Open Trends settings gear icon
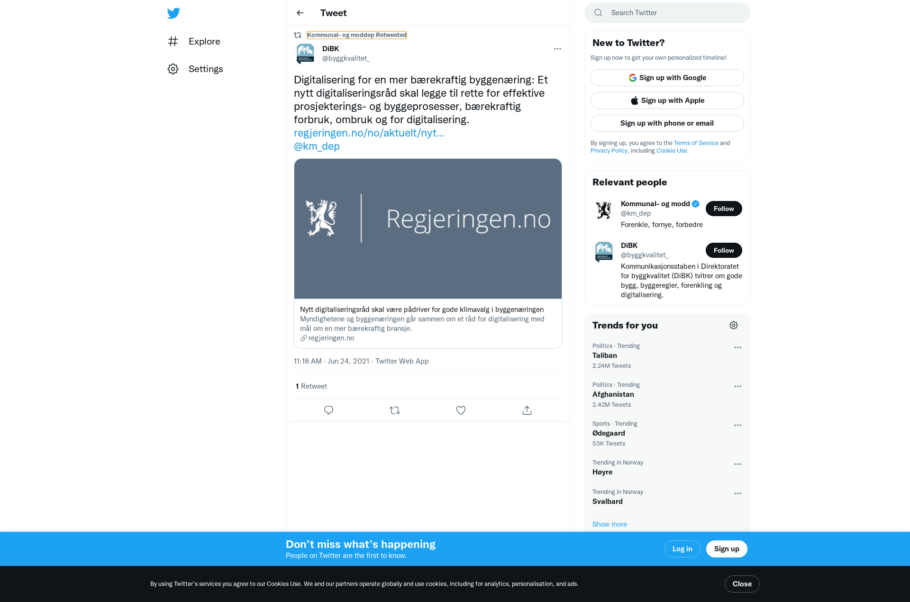Screen dimensions: 910x602 (x=734, y=325)
